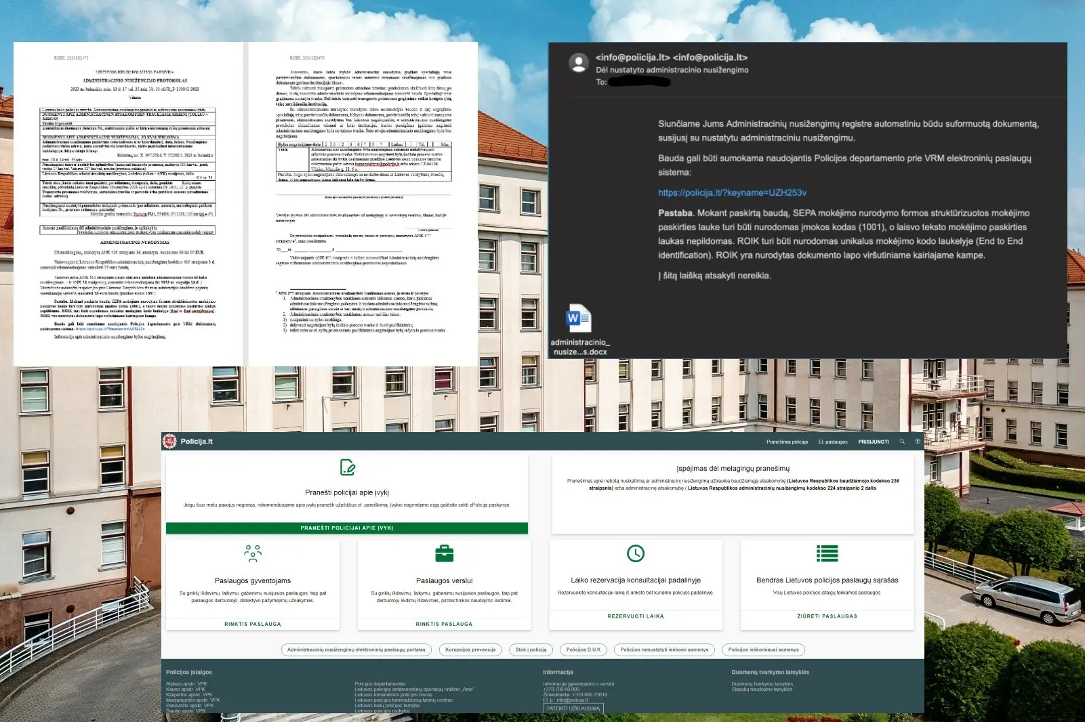Open Lietuvos kelių policijos tarnyba footer link
This screenshot has height=722, width=1085.
pos(387,706)
